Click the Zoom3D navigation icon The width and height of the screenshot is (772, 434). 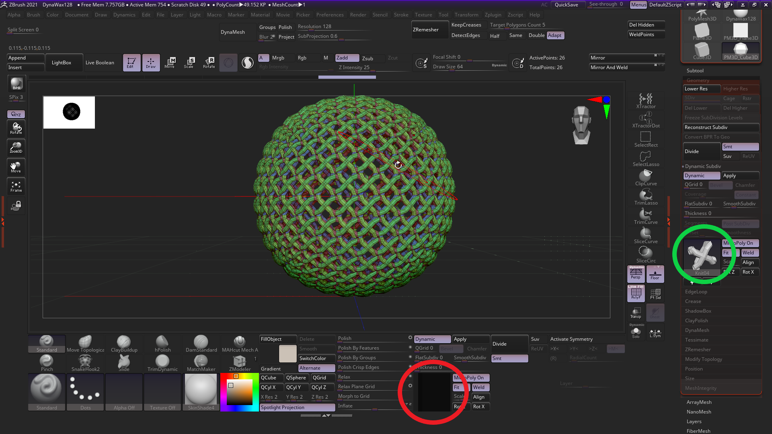tap(16, 147)
